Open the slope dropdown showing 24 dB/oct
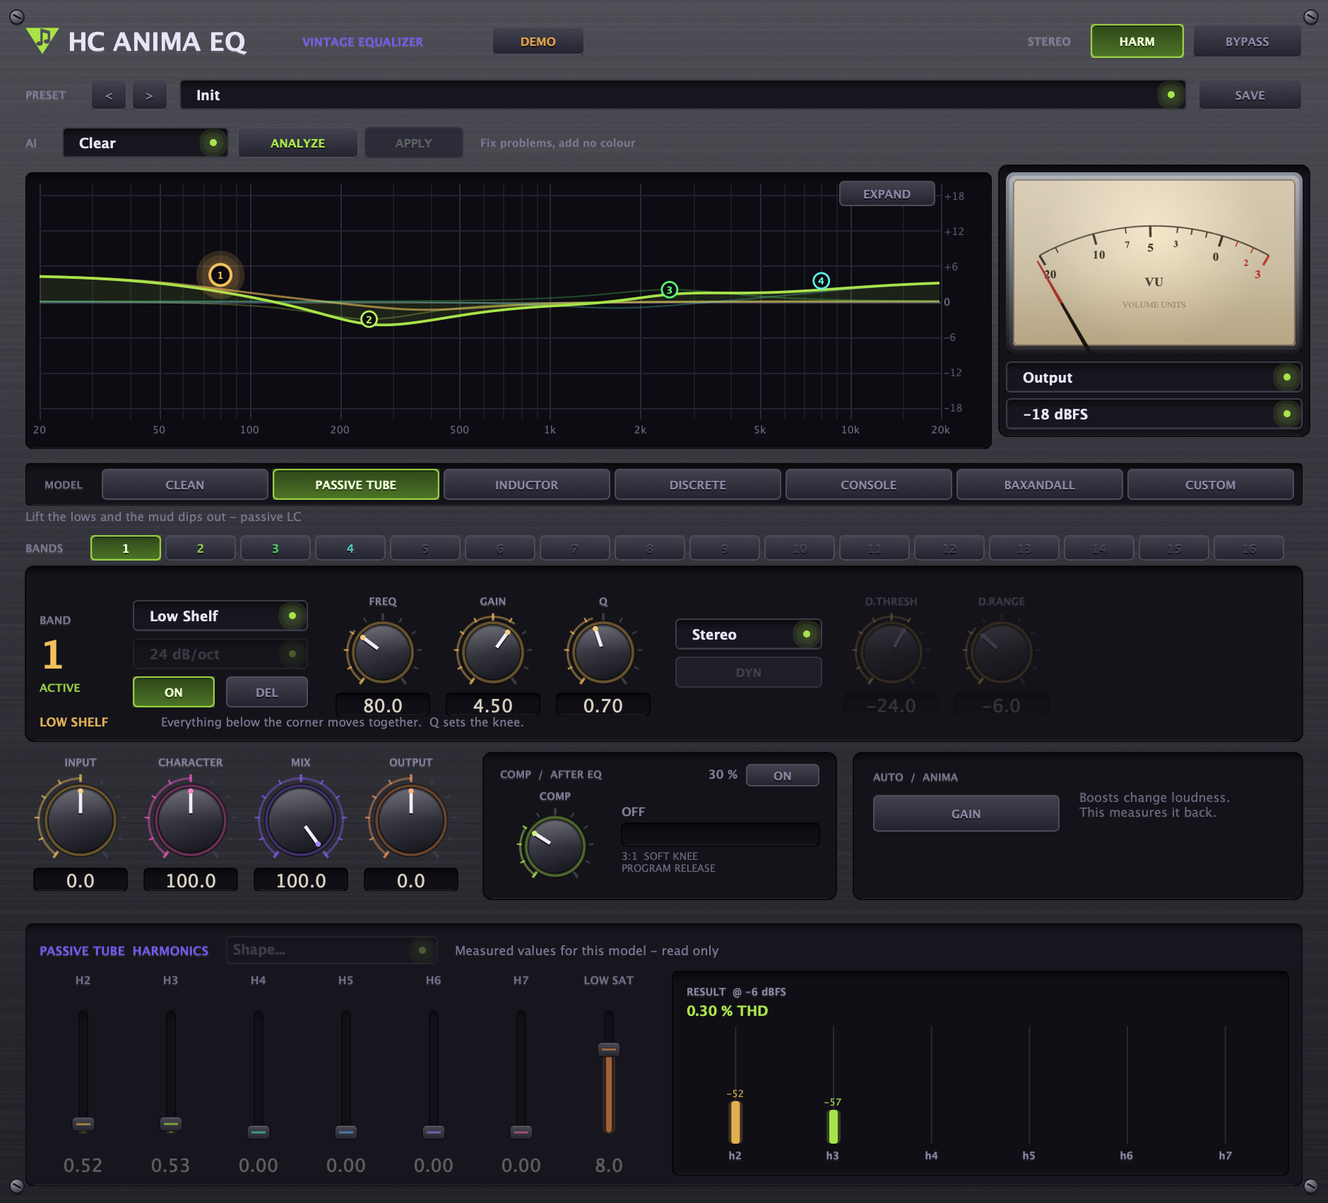 coord(220,654)
